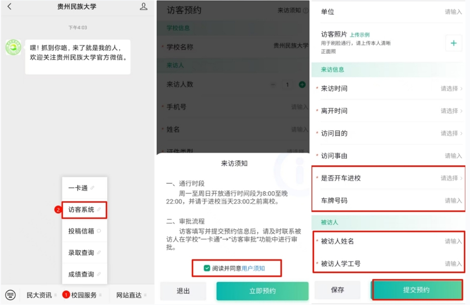Screen dimensions: 470x305
Task: Open the 是否开车进校 selector
Action: pos(389,178)
